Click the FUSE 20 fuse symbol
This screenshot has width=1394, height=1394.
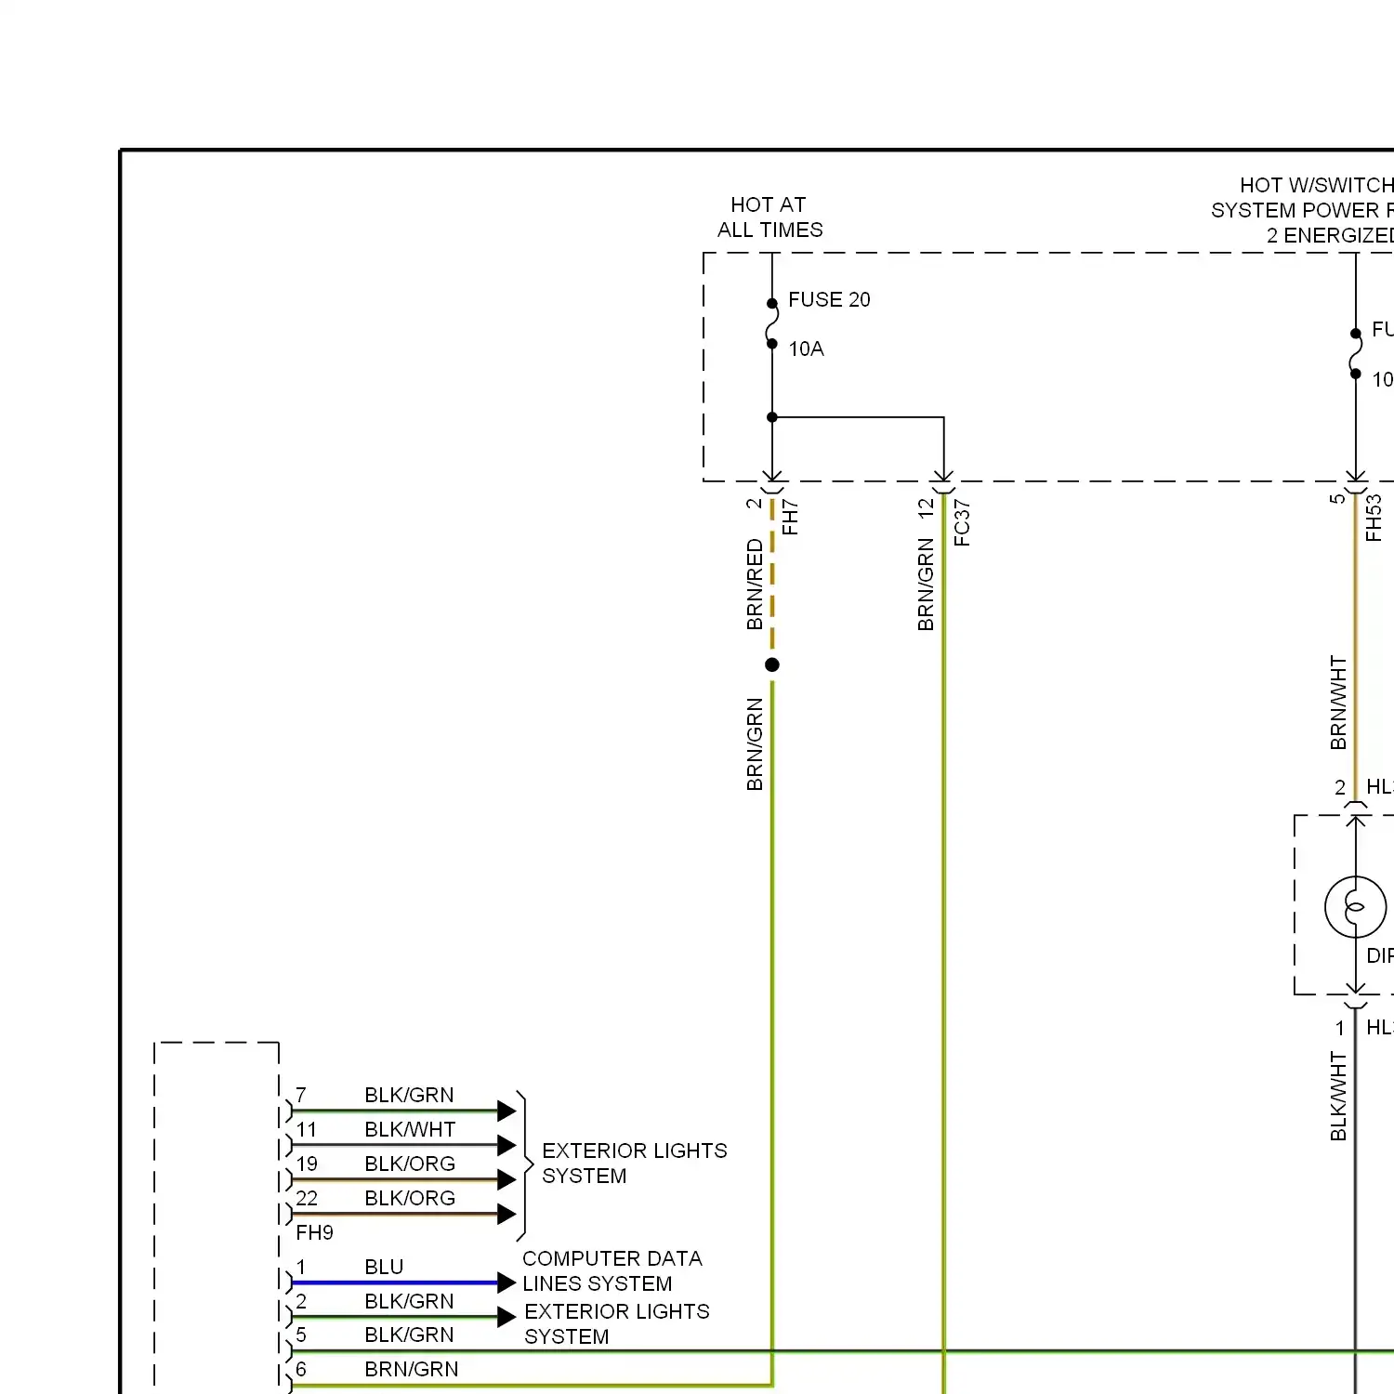tap(772, 323)
